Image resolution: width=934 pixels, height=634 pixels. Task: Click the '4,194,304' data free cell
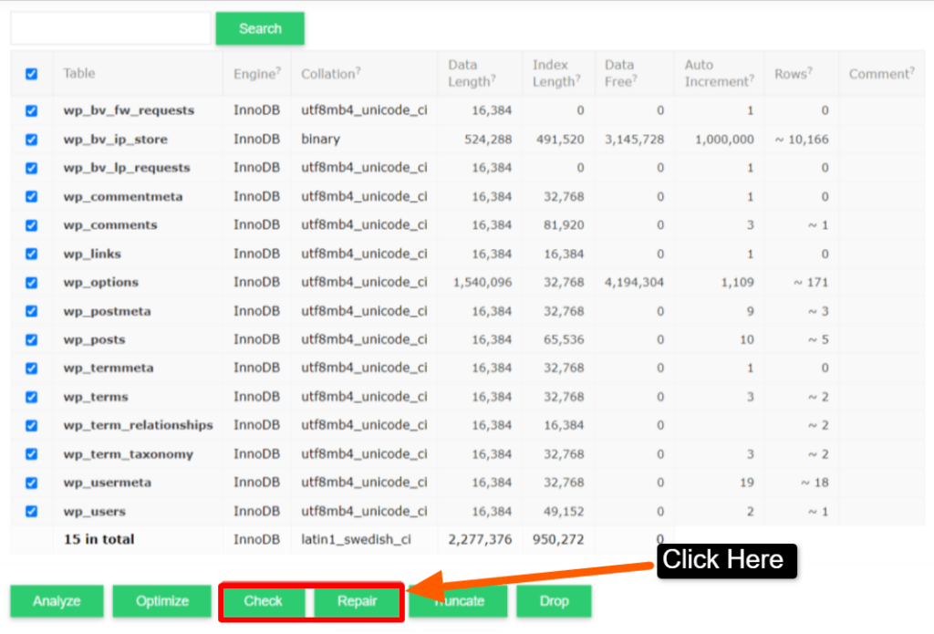[x=634, y=283]
